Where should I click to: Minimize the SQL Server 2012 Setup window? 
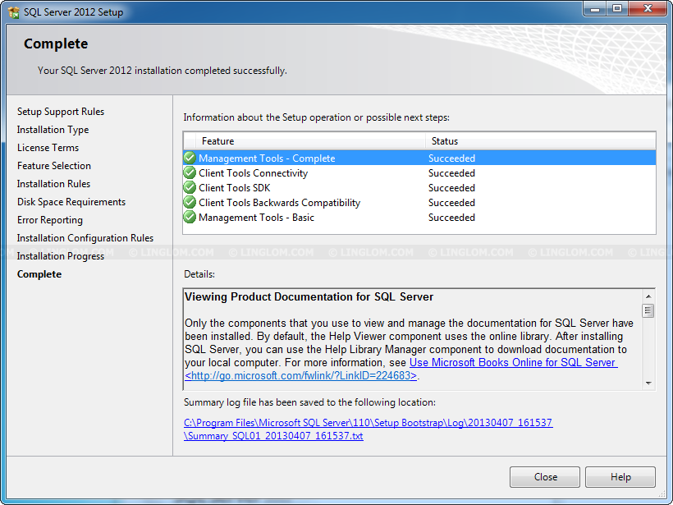pos(594,9)
